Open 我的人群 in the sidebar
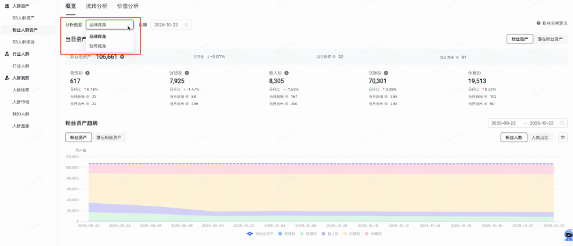The image size is (573, 246). click(20, 114)
